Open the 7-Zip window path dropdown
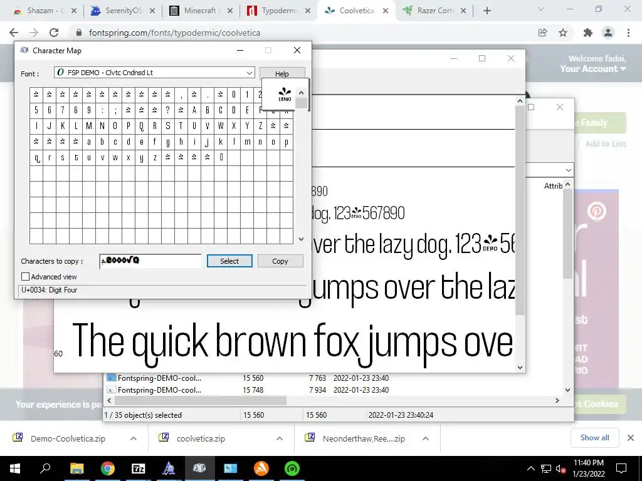Image resolution: width=642 pixels, height=481 pixels. pos(568,170)
